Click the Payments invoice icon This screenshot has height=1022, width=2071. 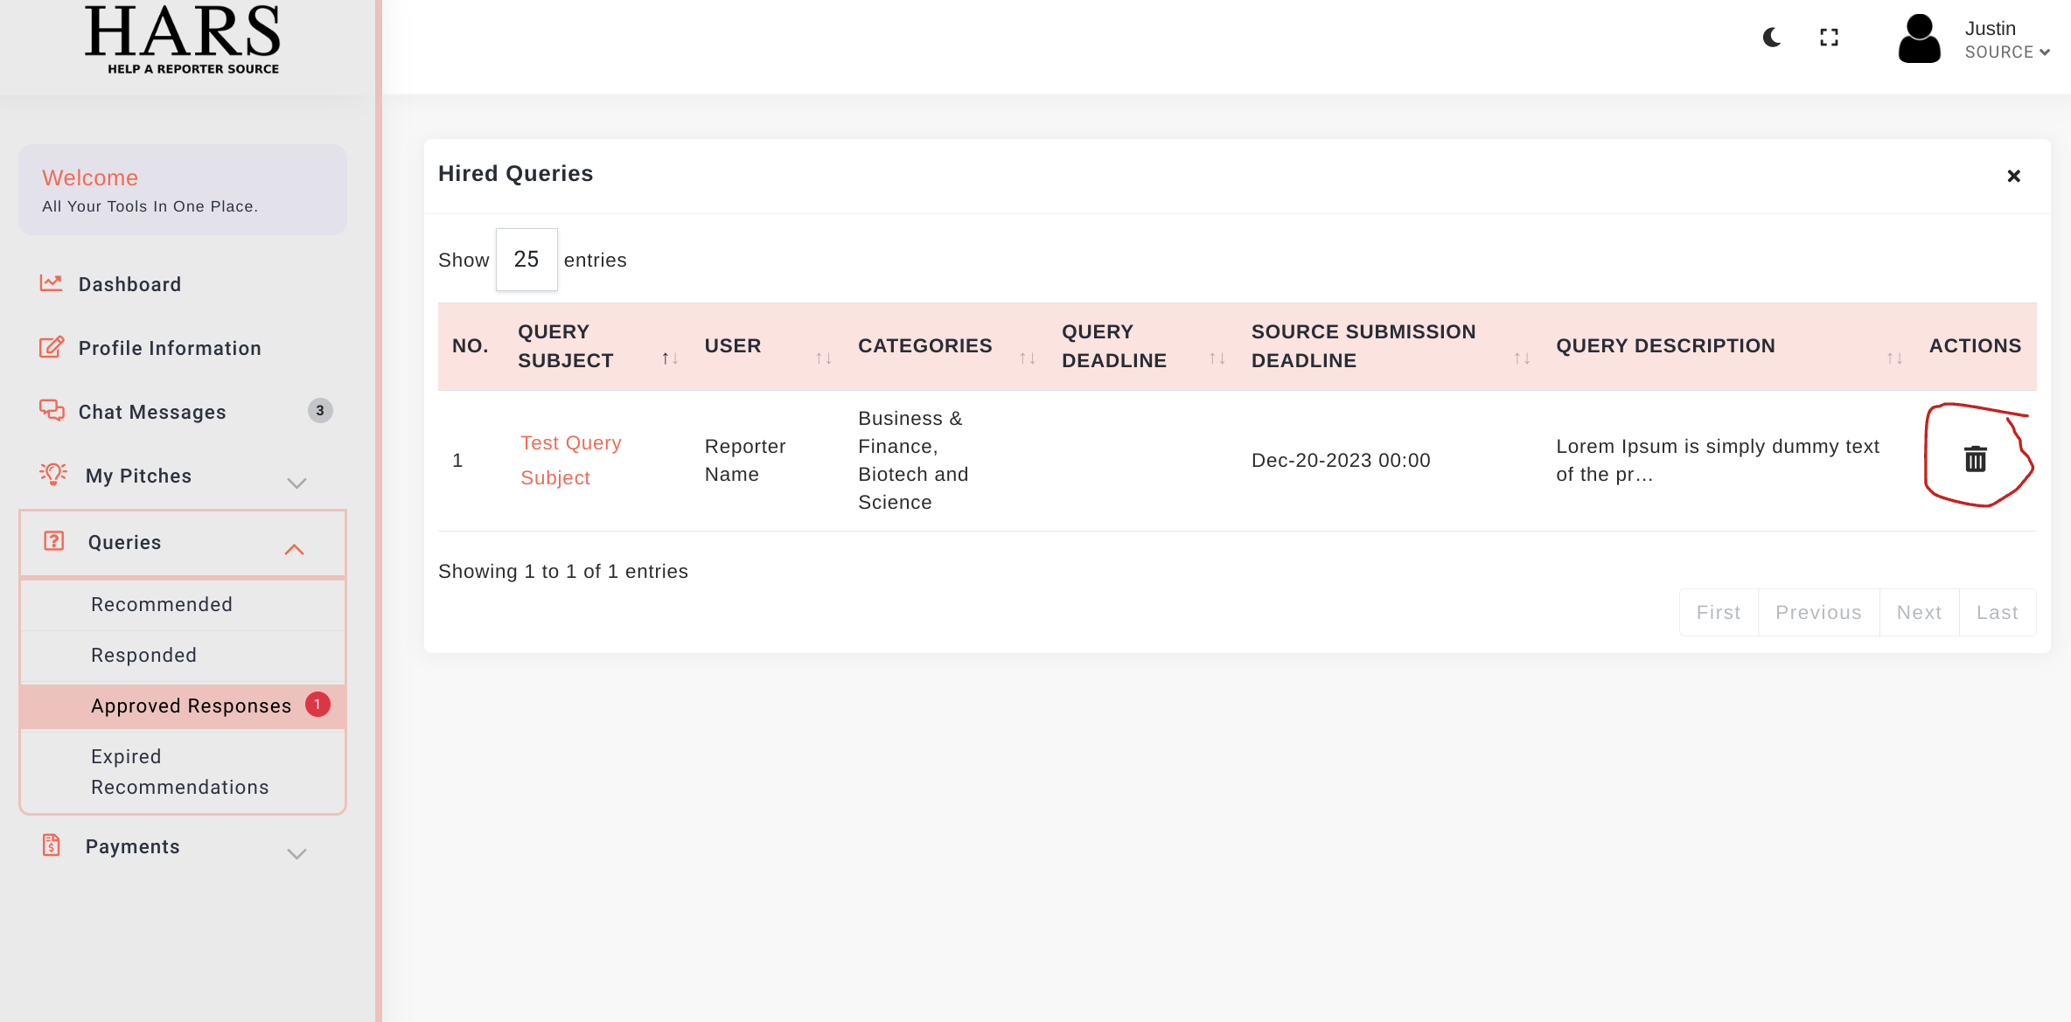[52, 845]
